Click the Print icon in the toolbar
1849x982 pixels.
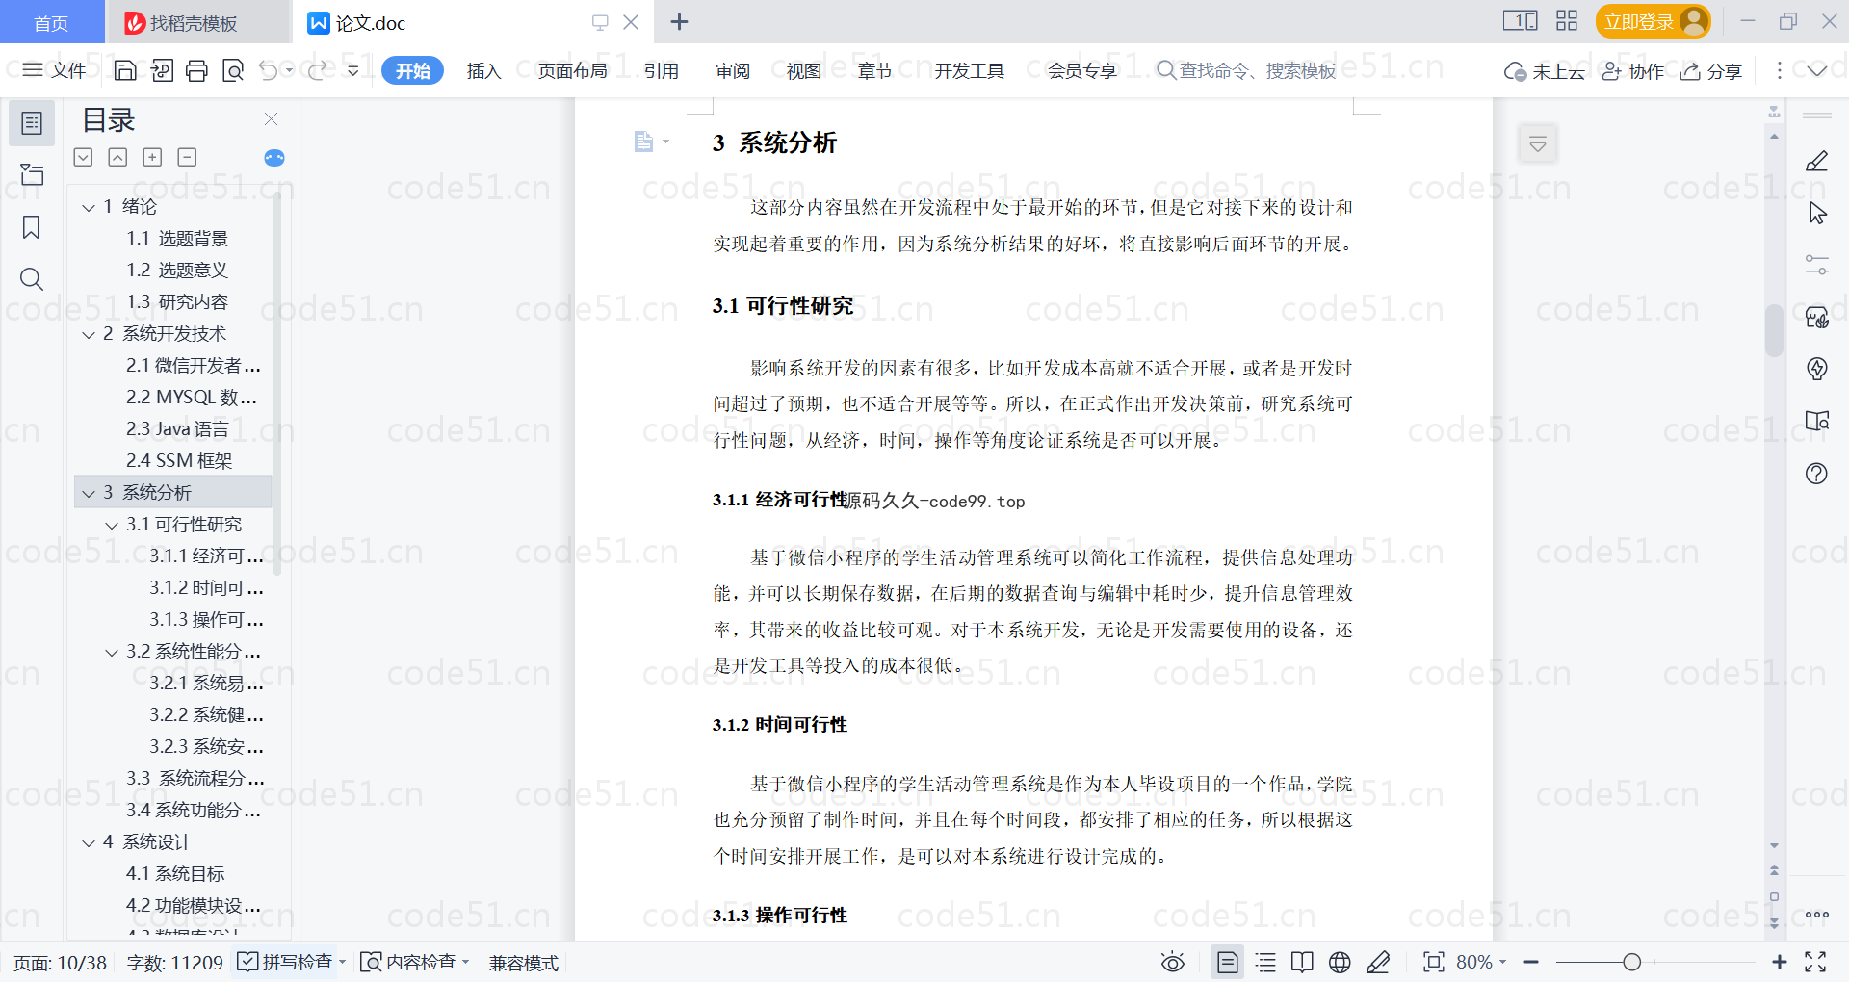pos(196,70)
